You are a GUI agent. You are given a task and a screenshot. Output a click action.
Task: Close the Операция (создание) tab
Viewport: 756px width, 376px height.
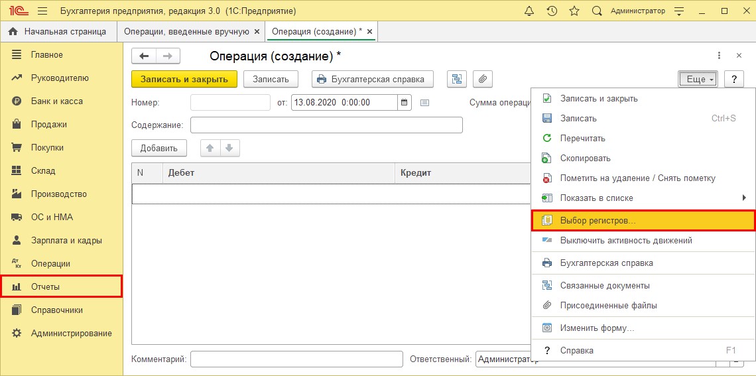pyautogui.click(x=370, y=32)
